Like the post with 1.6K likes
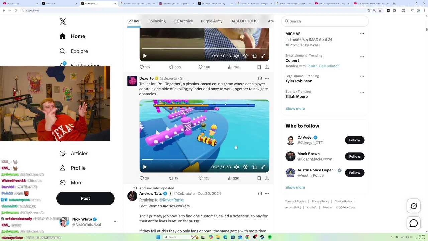 (204, 67)
